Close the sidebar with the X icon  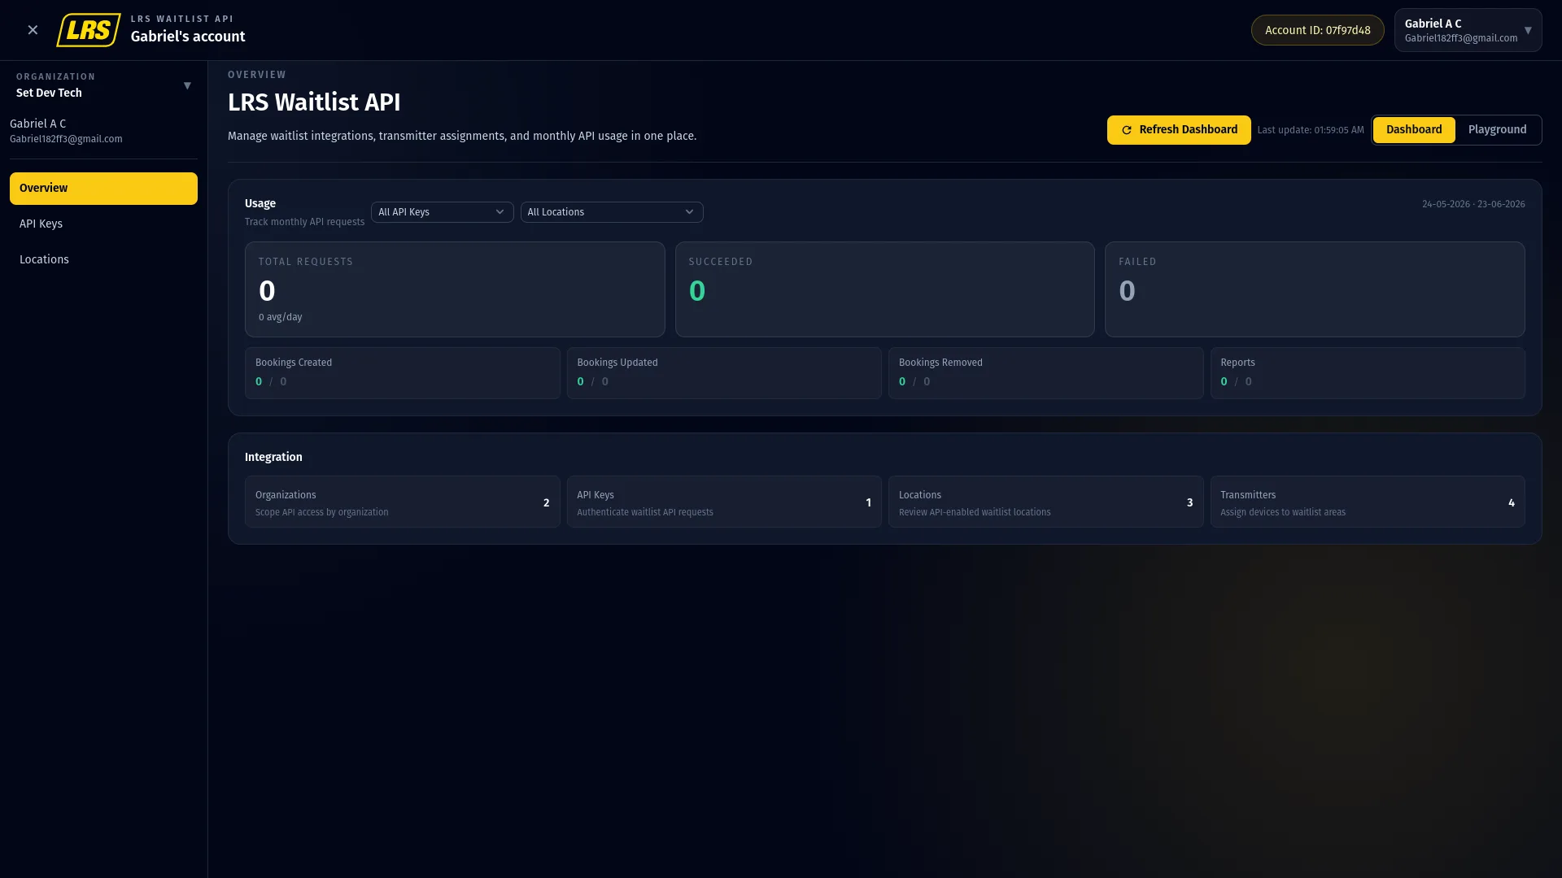point(33,30)
